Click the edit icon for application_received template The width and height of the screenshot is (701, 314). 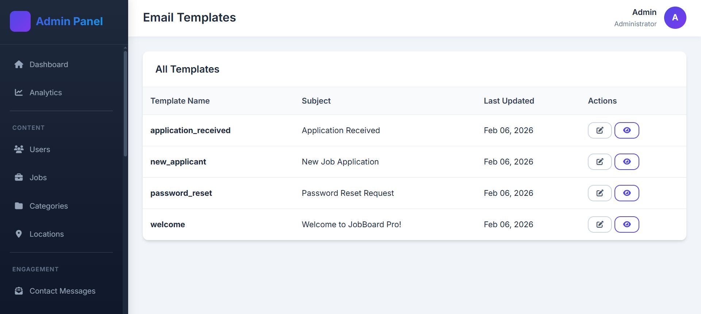[600, 131]
